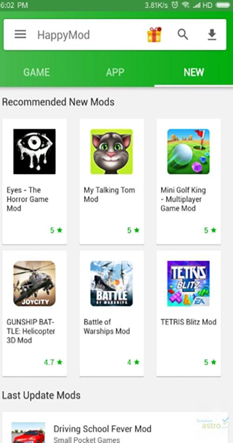
Task: Tap the Eyes horror game icon
Action: coord(34,152)
